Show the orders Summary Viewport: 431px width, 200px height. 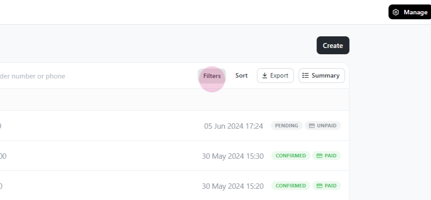coord(321,75)
